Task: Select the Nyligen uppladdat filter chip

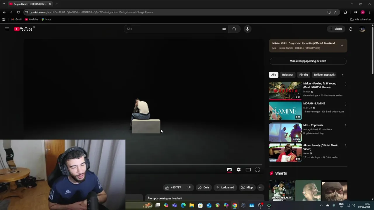Action: pyautogui.click(x=325, y=75)
